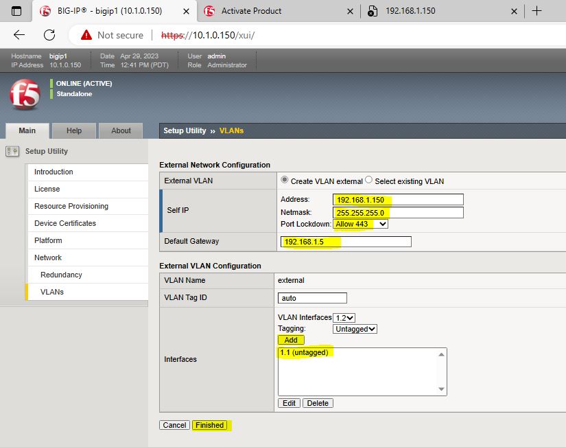This screenshot has height=447, width=566.
Task: Reload the page with refresh icon
Action: click(x=49, y=35)
